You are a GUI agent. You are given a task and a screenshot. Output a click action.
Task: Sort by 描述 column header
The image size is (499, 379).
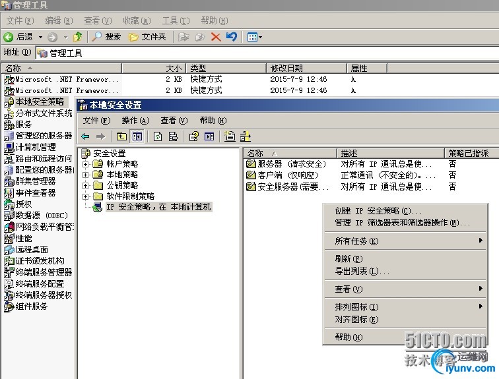tap(390, 154)
